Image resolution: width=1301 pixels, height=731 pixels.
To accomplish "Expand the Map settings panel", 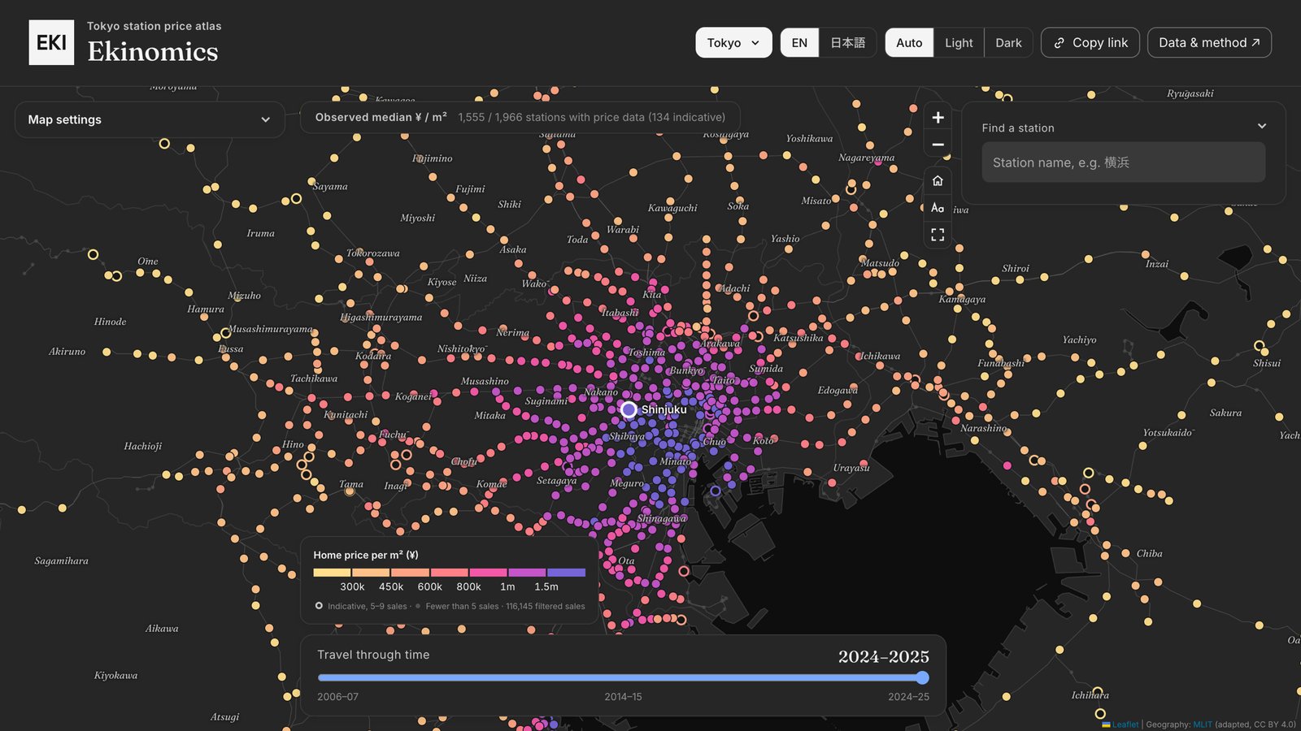I will click(x=150, y=119).
